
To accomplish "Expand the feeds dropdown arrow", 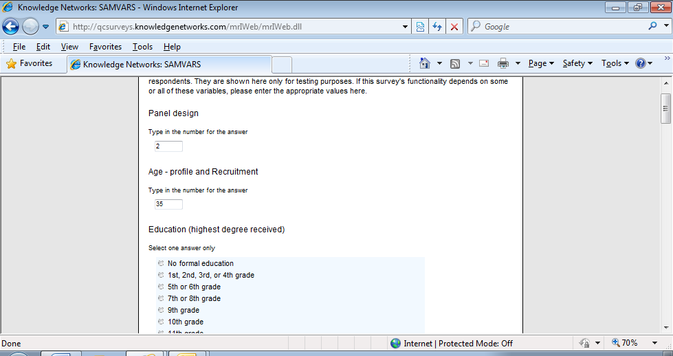I will [x=470, y=63].
